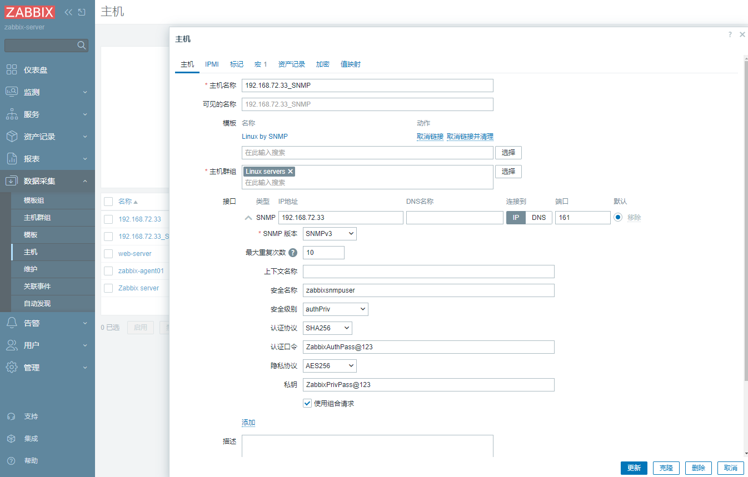Image resolution: width=748 pixels, height=477 pixels.
Task: Click the 告警 alerts bell icon
Action: pyautogui.click(x=12, y=323)
